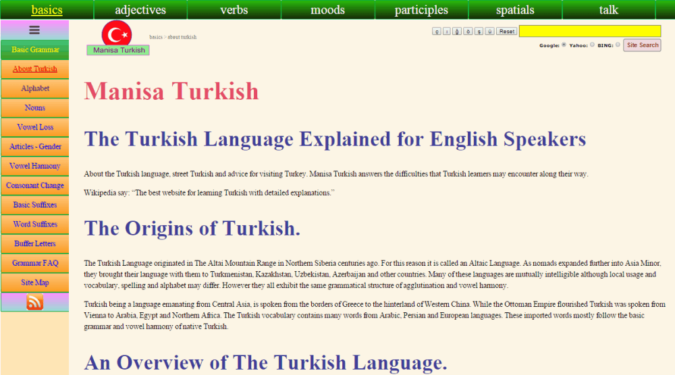Open the Nouns sidebar link
This screenshot has width=675, height=375.
(x=35, y=108)
